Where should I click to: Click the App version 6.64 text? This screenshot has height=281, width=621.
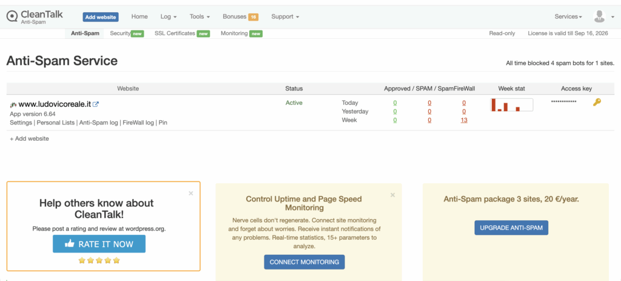pyautogui.click(x=33, y=114)
